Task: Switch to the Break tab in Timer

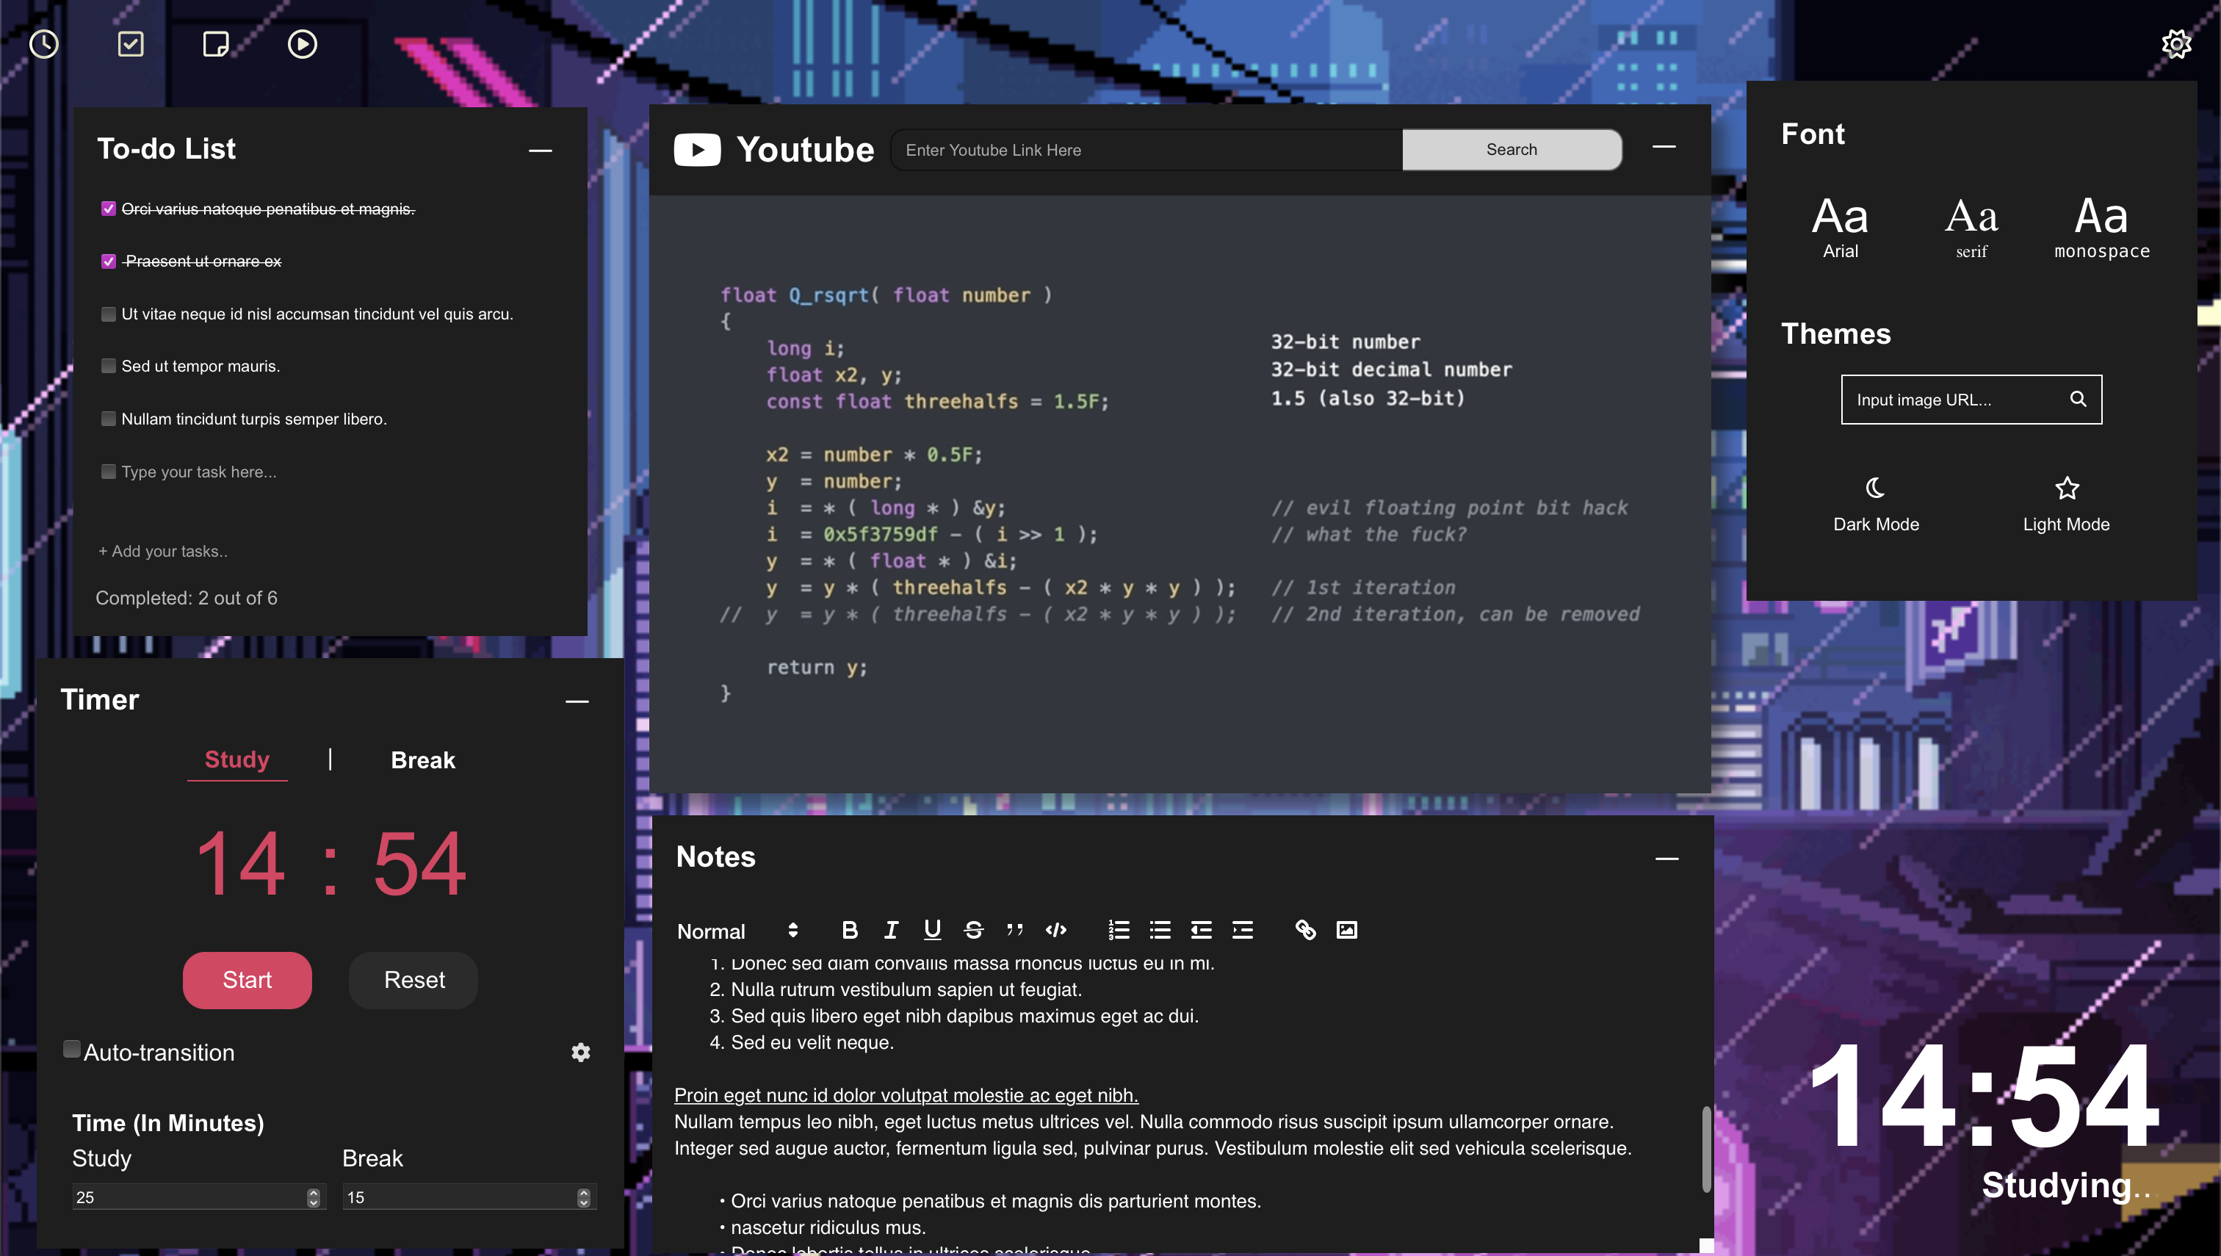Action: pos(422,760)
